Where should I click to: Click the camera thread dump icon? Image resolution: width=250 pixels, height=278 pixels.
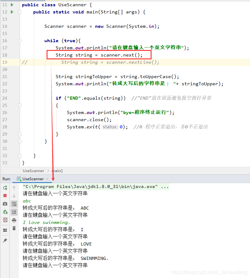click(5, 204)
